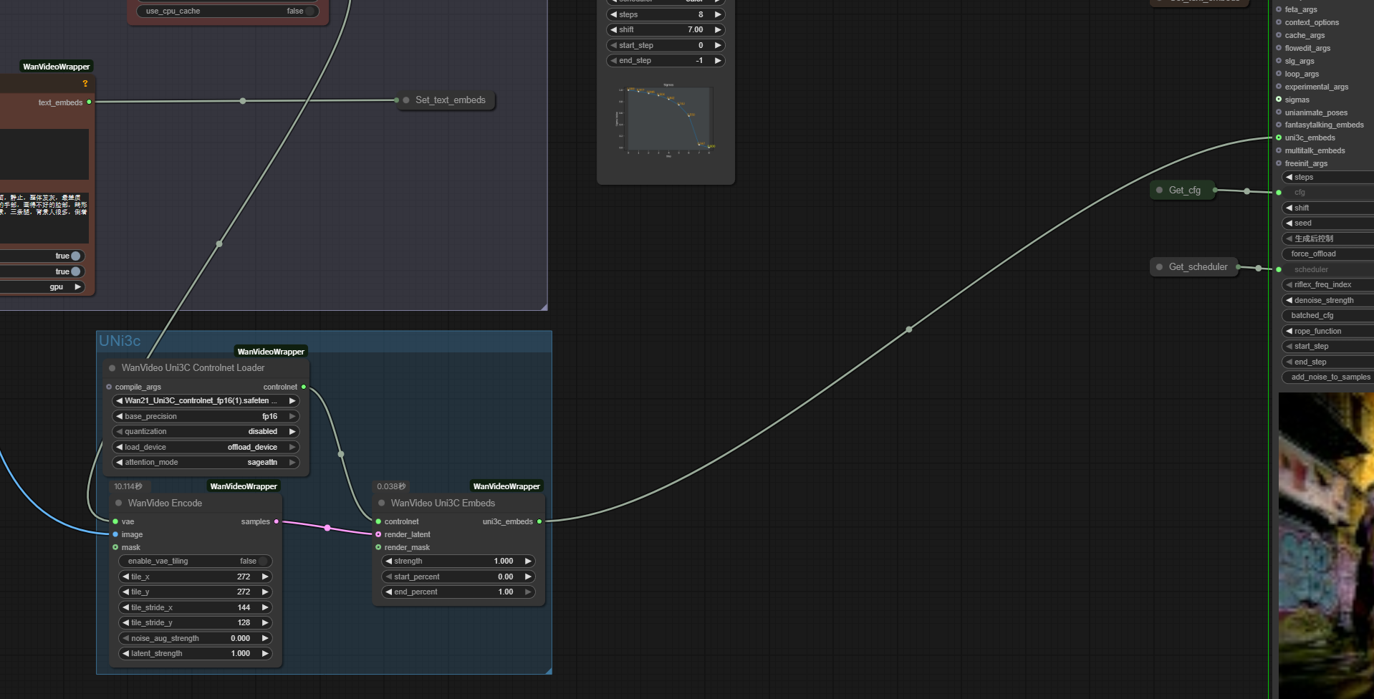This screenshot has width=1374, height=699.
Task: Open the base_precision dropdown
Action: pos(206,417)
